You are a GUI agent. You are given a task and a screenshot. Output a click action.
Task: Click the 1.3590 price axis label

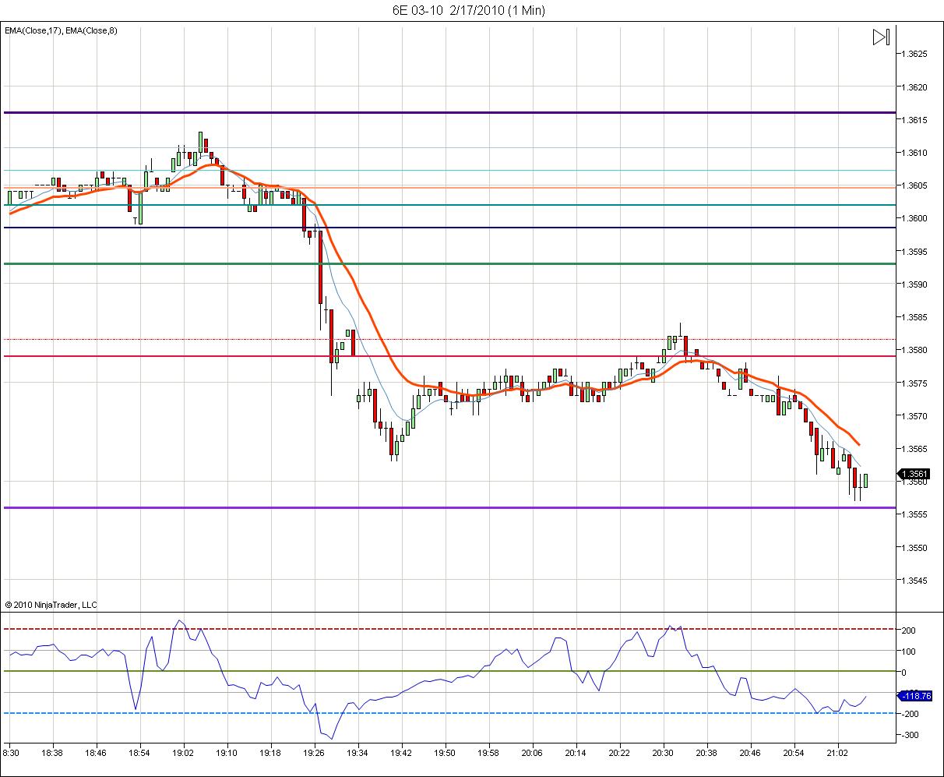pos(914,284)
